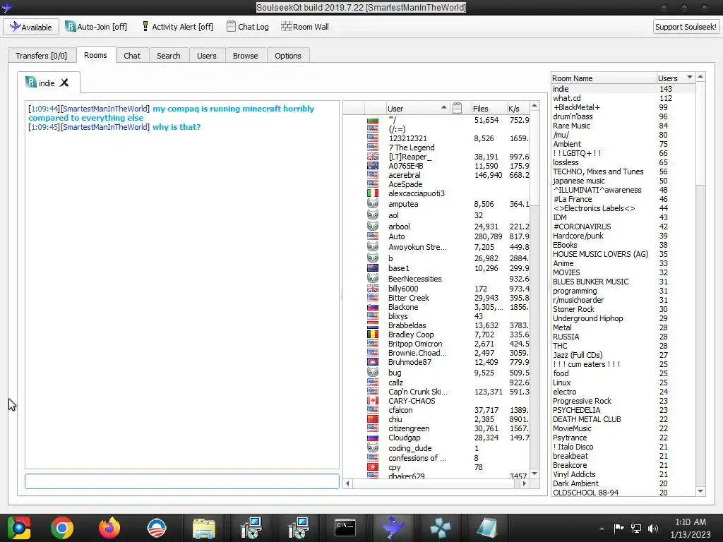Open the notepad-style taskbar icon

click(486, 528)
